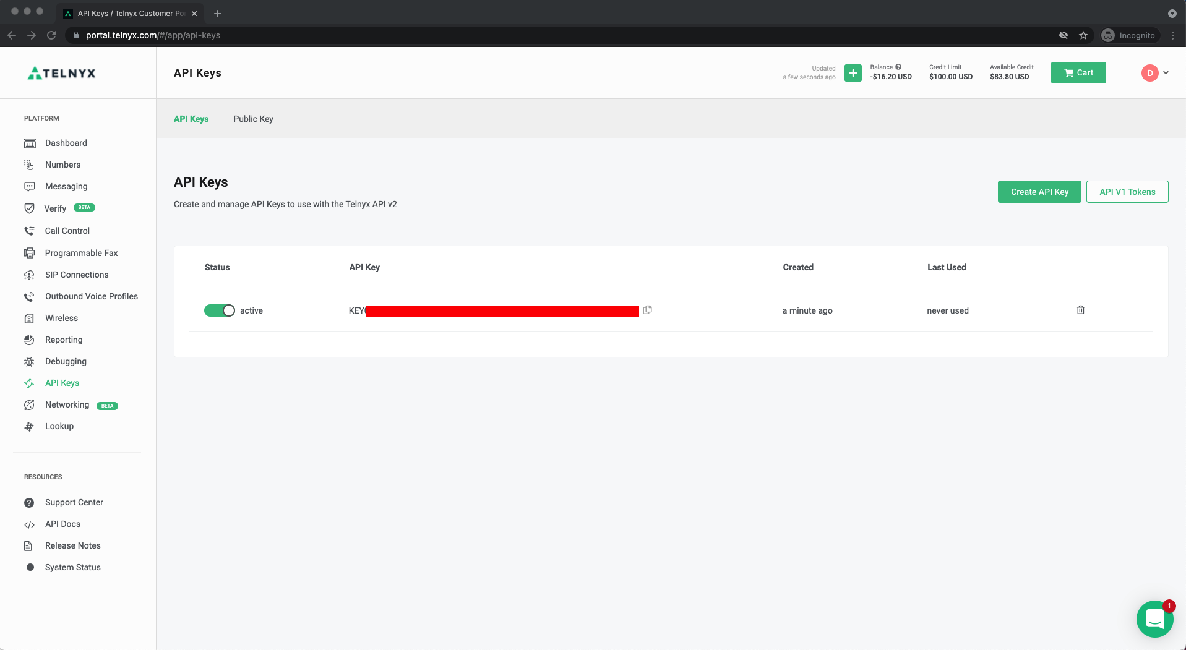Click the Balance help question icon
The width and height of the screenshot is (1186, 650).
click(x=898, y=67)
